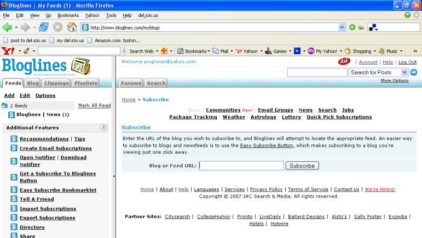Click the orange search globe icon on Yahoo toolbar
Viewport: 422px width, 238px height.
click(x=164, y=51)
